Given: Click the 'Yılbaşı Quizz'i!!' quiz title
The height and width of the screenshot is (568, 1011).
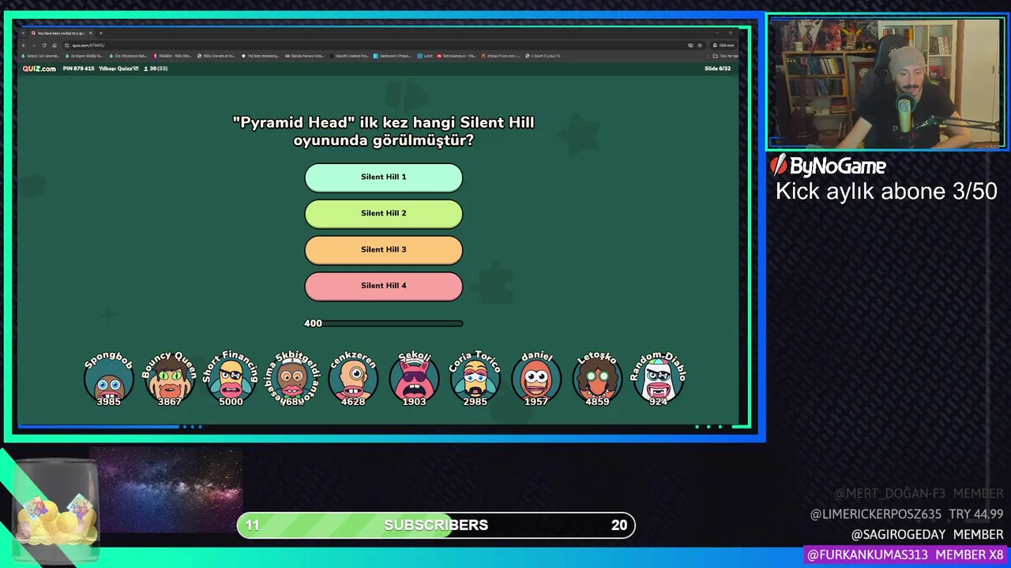Looking at the screenshot, I should (118, 69).
